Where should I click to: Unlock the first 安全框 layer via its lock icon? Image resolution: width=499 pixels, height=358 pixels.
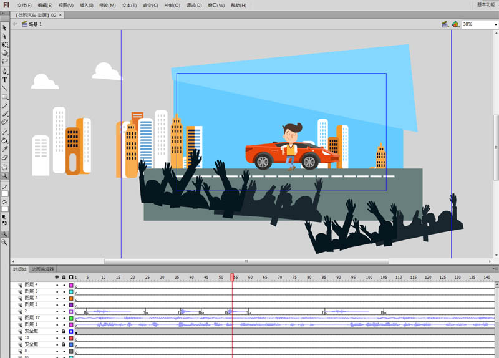coord(64,331)
